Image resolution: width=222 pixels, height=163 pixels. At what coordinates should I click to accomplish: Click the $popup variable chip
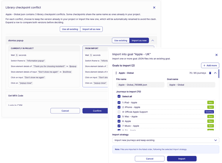coord(73,66)
